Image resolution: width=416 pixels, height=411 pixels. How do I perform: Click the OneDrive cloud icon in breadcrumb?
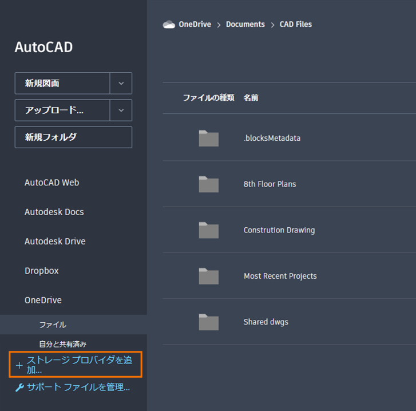tap(169, 25)
